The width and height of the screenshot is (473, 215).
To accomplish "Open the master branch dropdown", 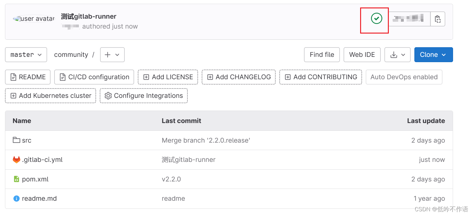I will coord(26,54).
